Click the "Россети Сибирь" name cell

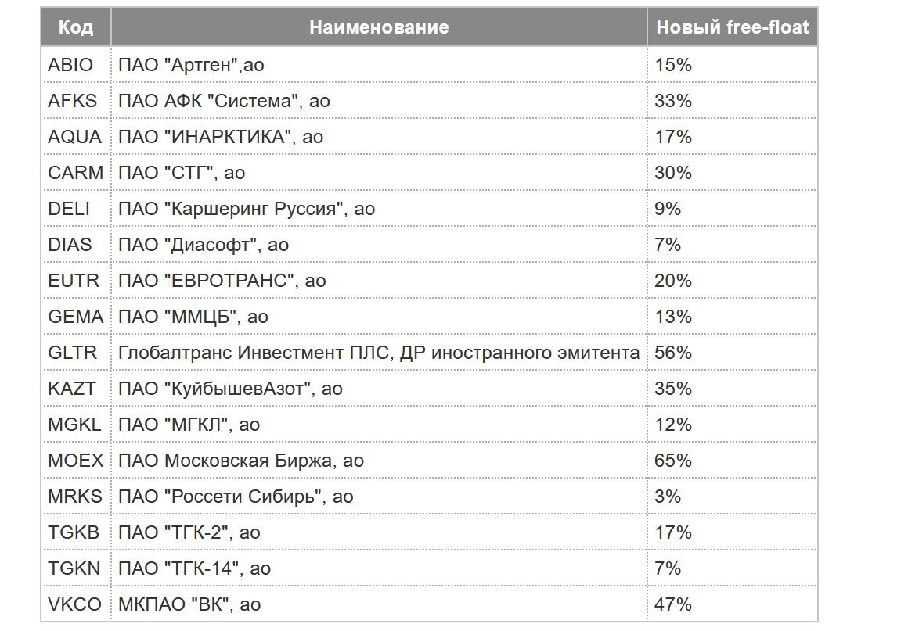(236, 497)
